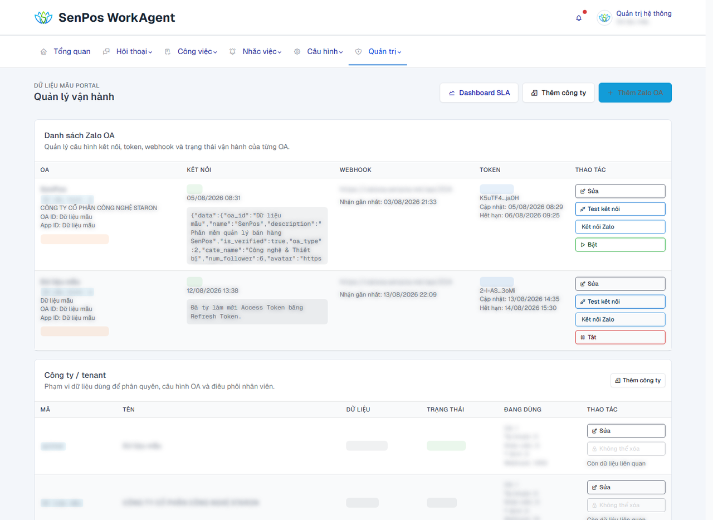Click the KẾT NỐI column header
The height and width of the screenshot is (520, 713).
(x=199, y=169)
